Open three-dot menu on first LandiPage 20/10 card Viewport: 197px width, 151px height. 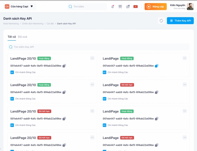92,58
